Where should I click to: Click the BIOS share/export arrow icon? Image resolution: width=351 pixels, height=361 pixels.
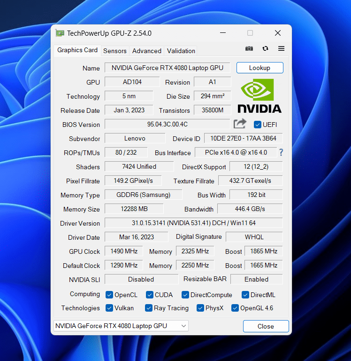pos(240,124)
